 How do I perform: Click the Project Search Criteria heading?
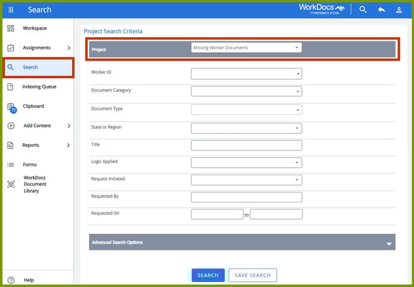coord(113,31)
